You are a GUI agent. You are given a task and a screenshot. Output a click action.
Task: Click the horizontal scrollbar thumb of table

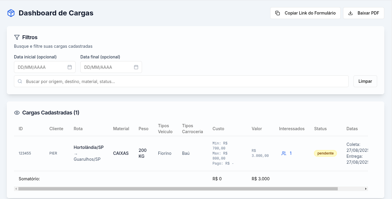(x=178, y=189)
